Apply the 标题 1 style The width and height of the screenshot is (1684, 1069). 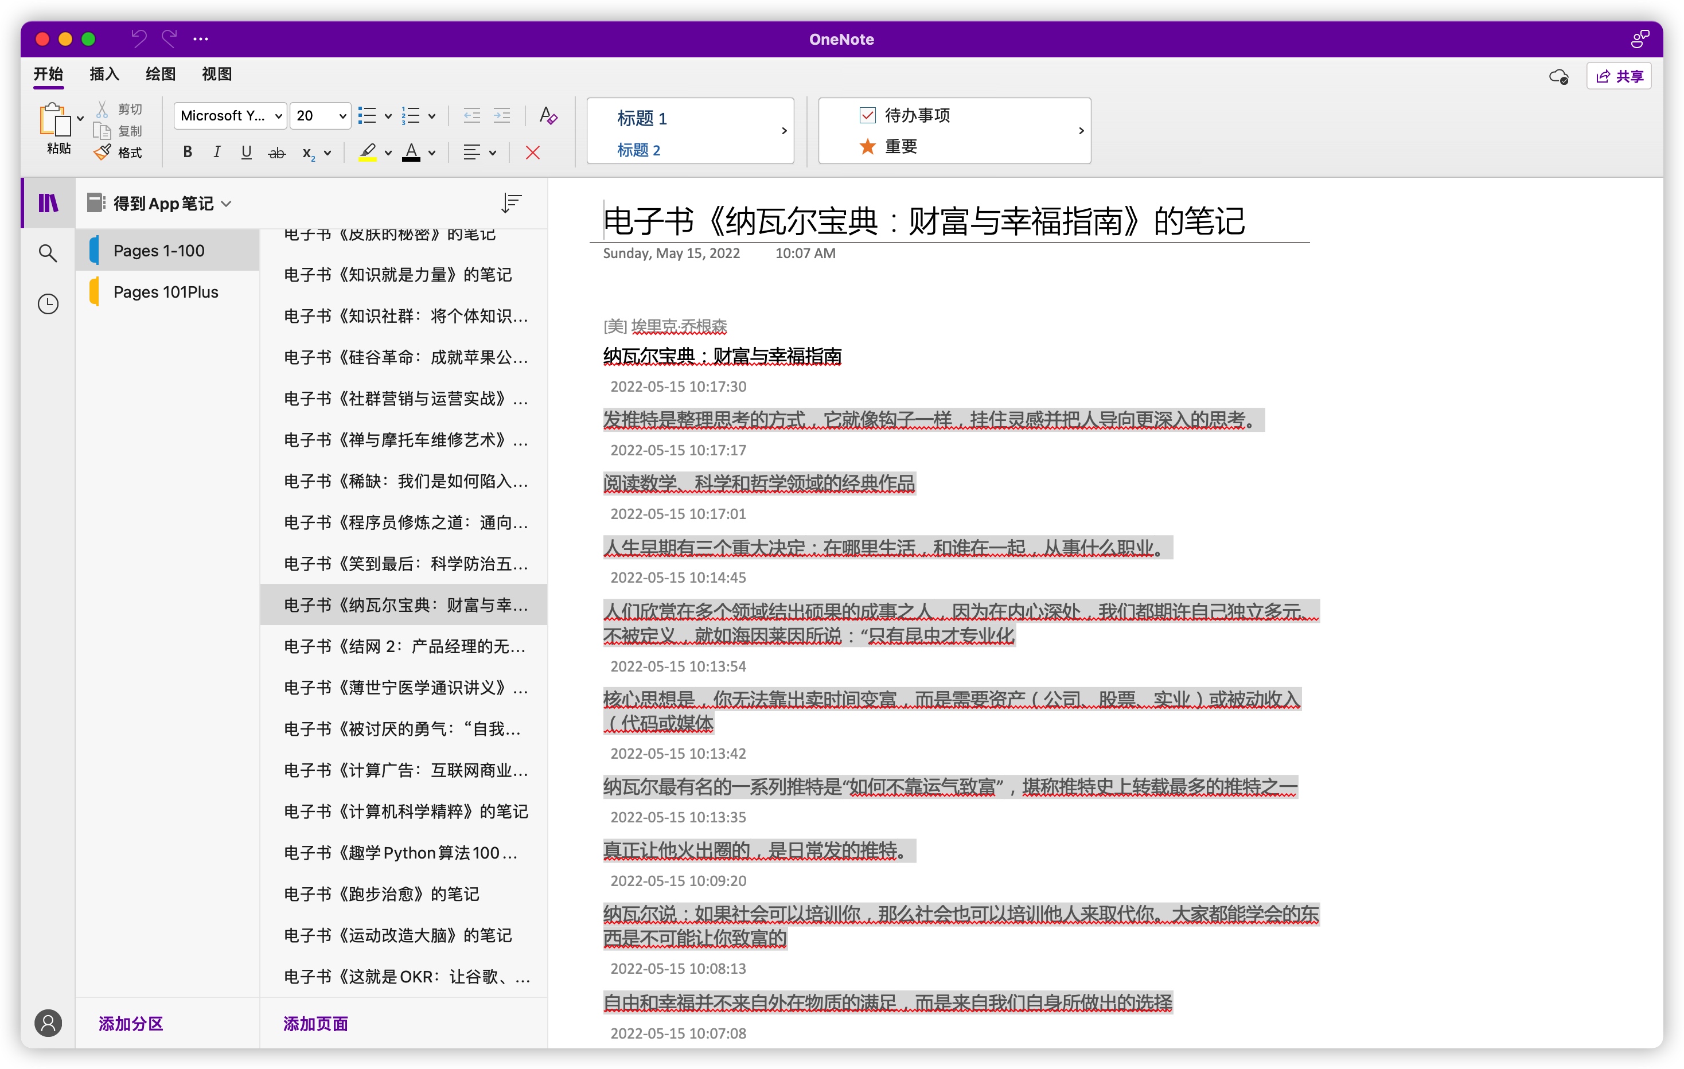pos(643,118)
